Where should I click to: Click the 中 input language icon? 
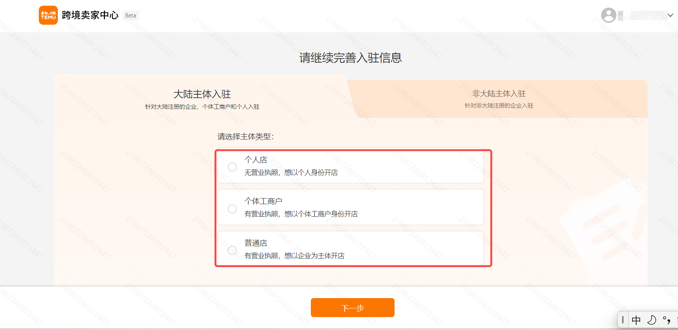636,320
